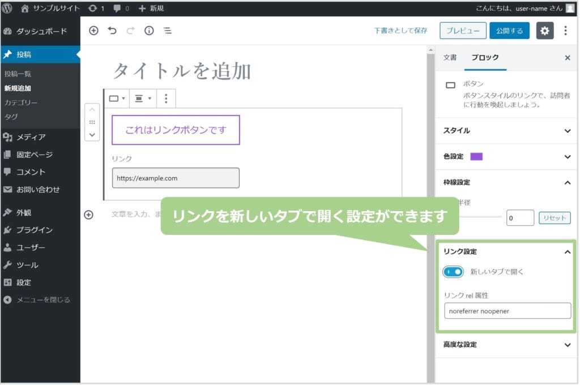Click the リンク rel 属性 input field
The image size is (580, 385).
(507, 311)
